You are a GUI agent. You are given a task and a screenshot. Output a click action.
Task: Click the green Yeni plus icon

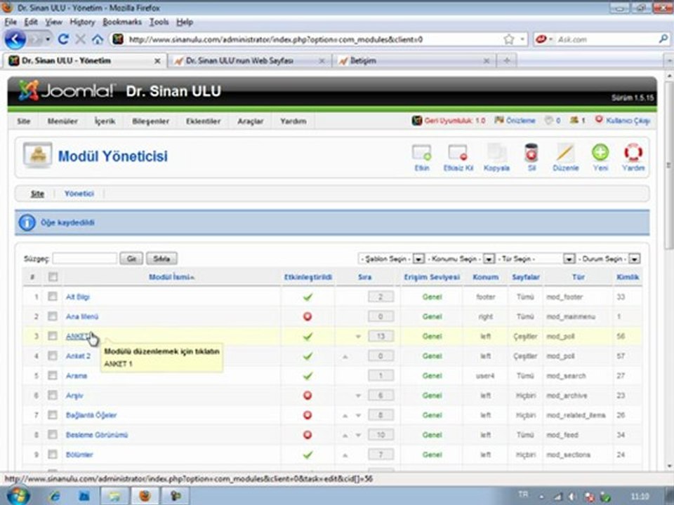[x=600, y=152]
